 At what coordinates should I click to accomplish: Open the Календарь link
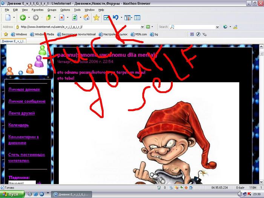(18, 125)
